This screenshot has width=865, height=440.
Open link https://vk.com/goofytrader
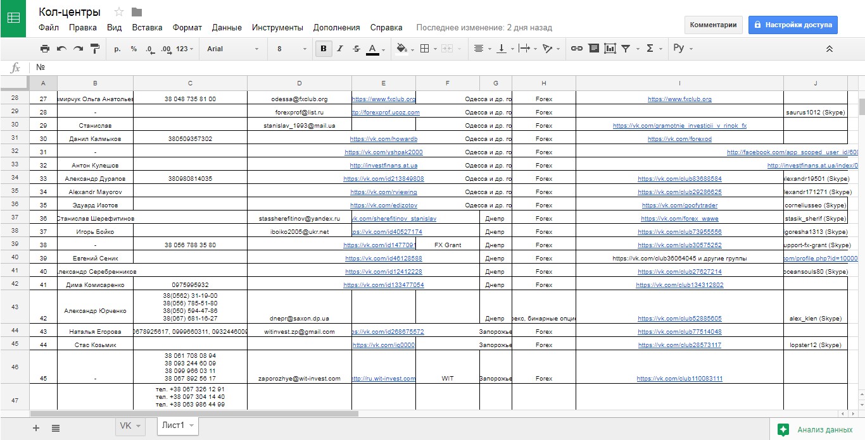click(x=679, y=205)
